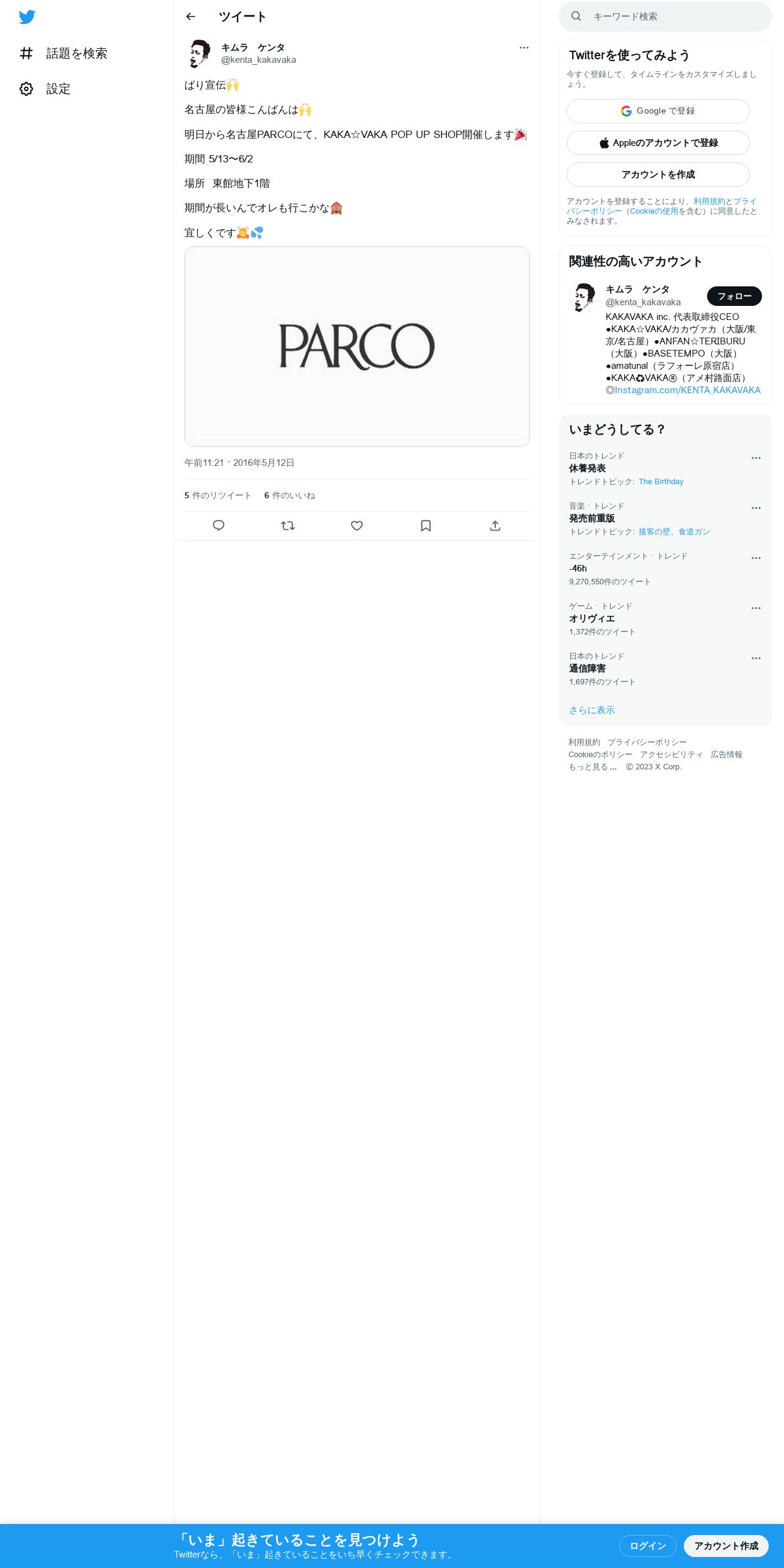This screenshot has height=1568, width=784.
Task: Open -46h trend
Action: (578, 568)
